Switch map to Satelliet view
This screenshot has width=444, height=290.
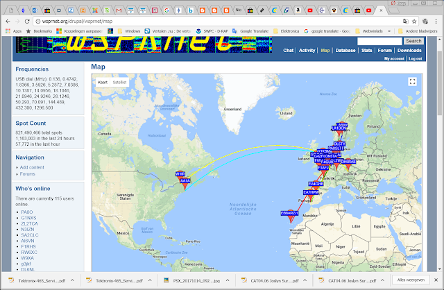[x=119, y=83]
